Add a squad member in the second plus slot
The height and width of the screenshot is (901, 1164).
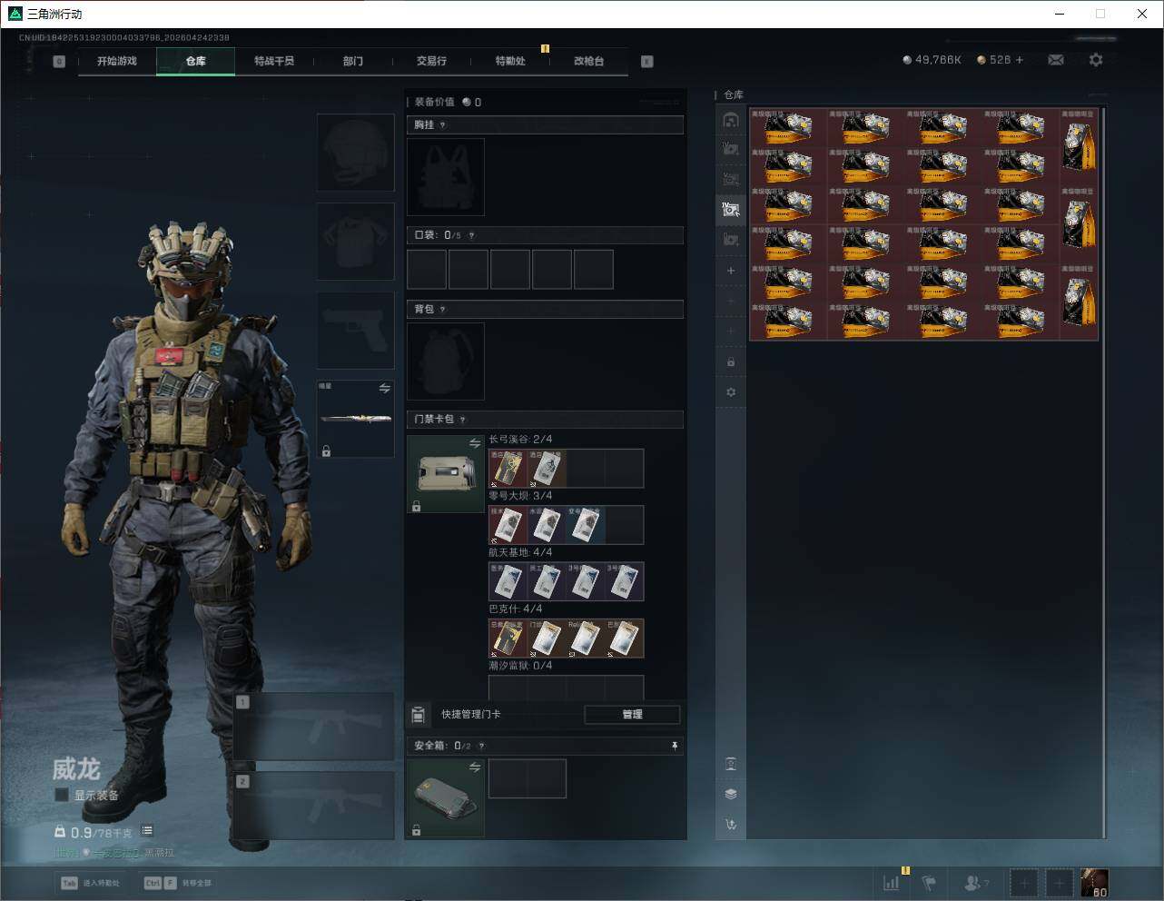tap(1059, 882)
